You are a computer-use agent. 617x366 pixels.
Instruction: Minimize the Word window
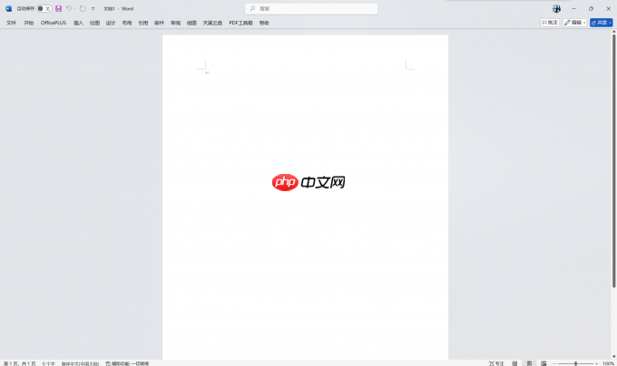tap(573, 9)
